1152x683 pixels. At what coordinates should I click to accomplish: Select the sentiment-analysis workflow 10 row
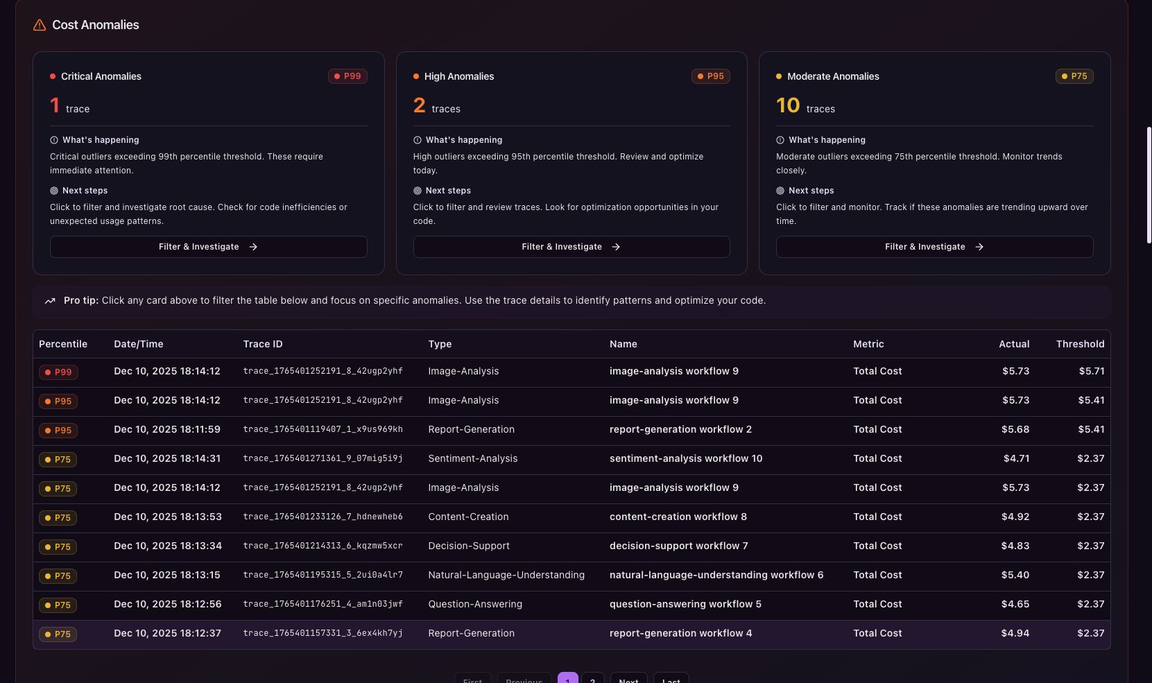[685, 458]
